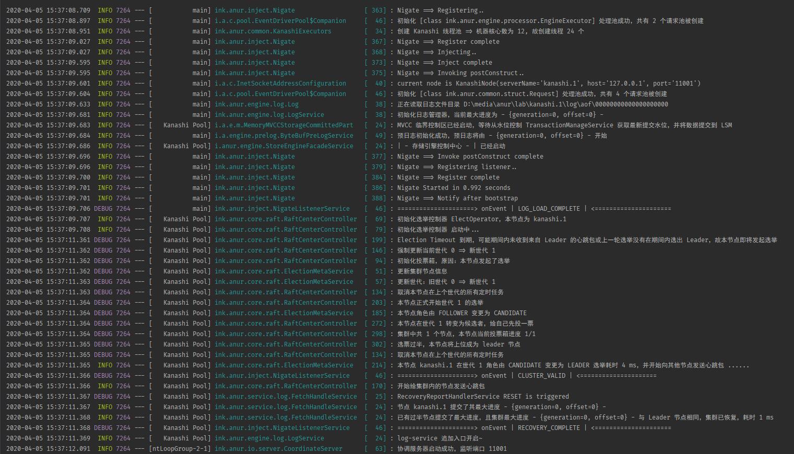The height and width of the screenshot is (454, 794).
Task: Open the ink.anur.io.server.CoordinateServer class link
Action: 278,449
